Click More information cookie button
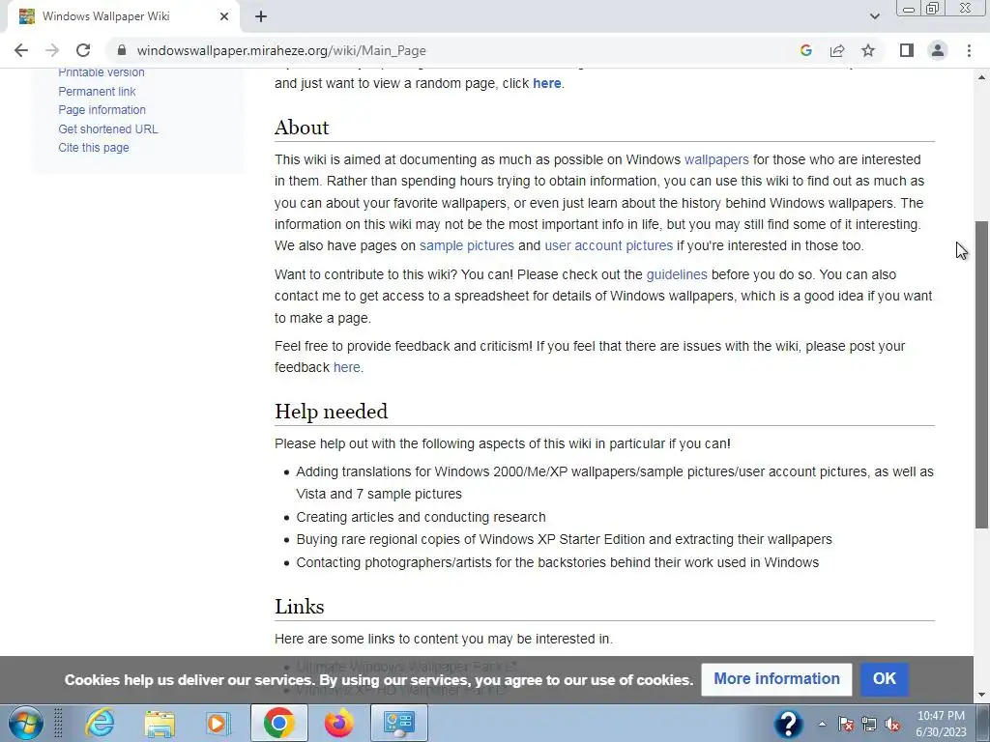The width and height of the screenshot is (990, 742). [776, 679]
